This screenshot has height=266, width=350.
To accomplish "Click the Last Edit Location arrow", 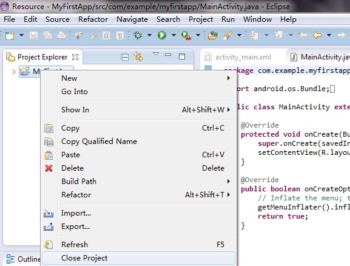I will coord(303,35).
